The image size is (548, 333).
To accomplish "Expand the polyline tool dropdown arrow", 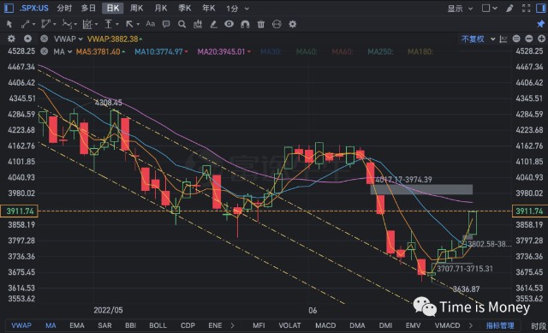I will pyautogui.click(x=55, y=25).
